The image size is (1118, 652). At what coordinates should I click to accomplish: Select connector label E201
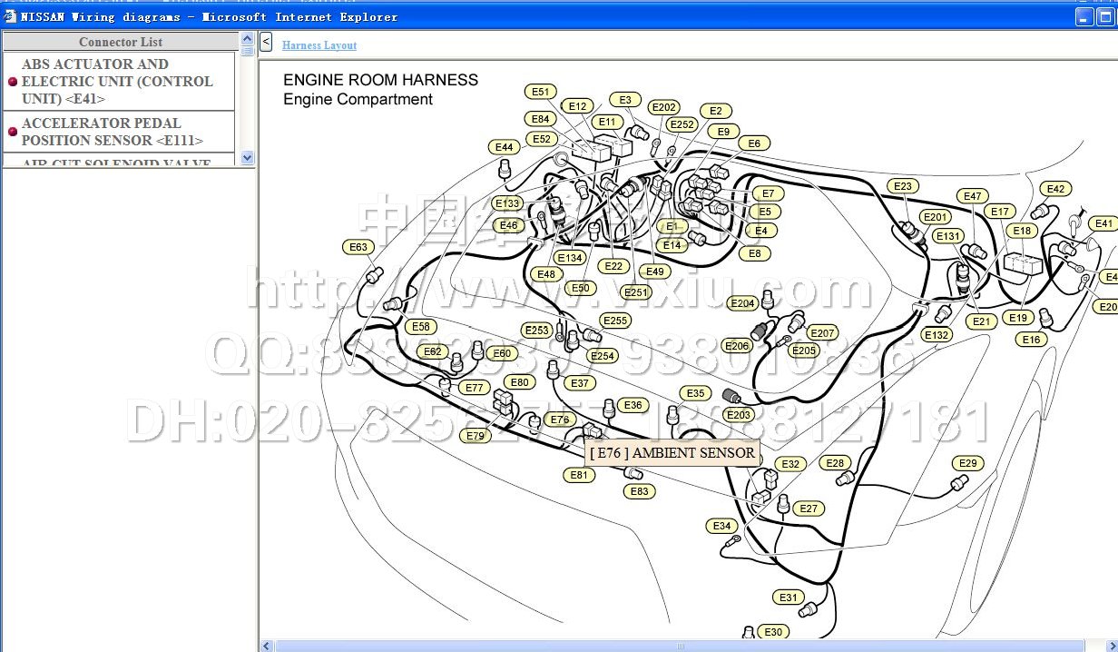pos(935,217)
